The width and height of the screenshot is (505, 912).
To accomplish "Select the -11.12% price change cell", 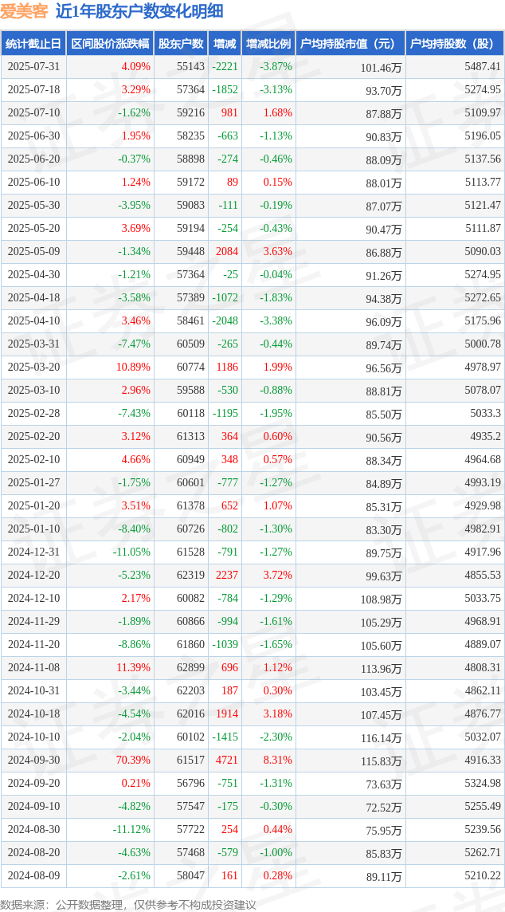I will click(131, 829).
